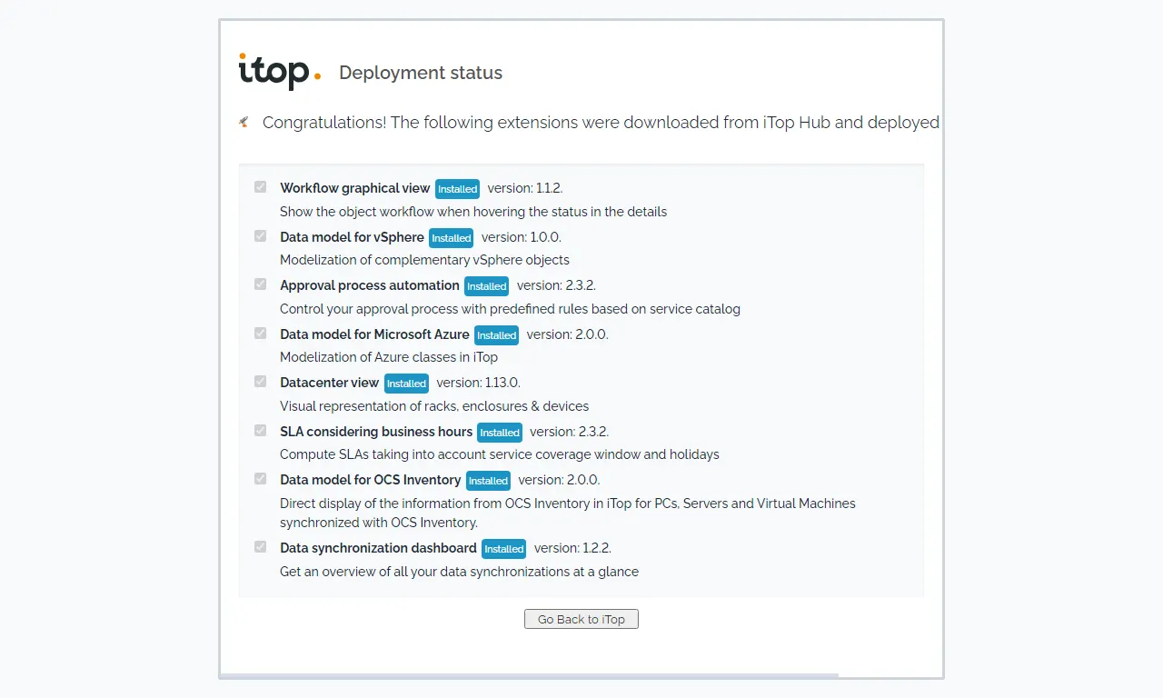Click the Installed badge for Datacenter view

406,384
